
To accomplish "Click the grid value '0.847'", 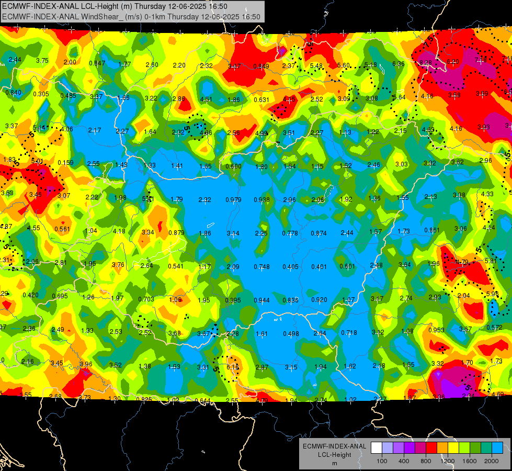I will (97, 63).
